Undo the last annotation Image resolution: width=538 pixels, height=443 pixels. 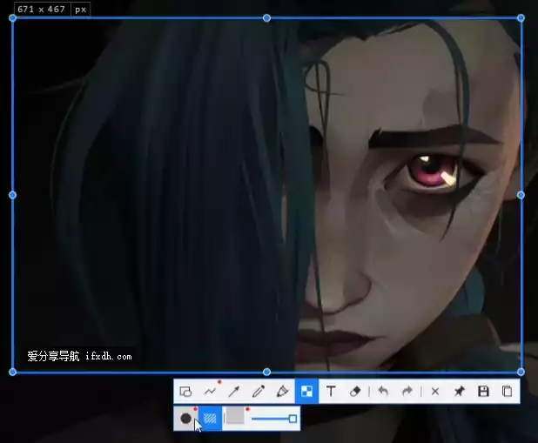point(383,392)
